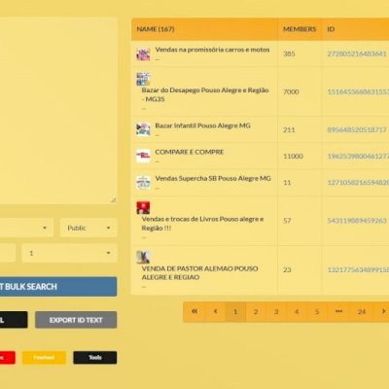Click the Bulk Search button
The width and height of the screenshot is (389, 389).
coord(58,287)
